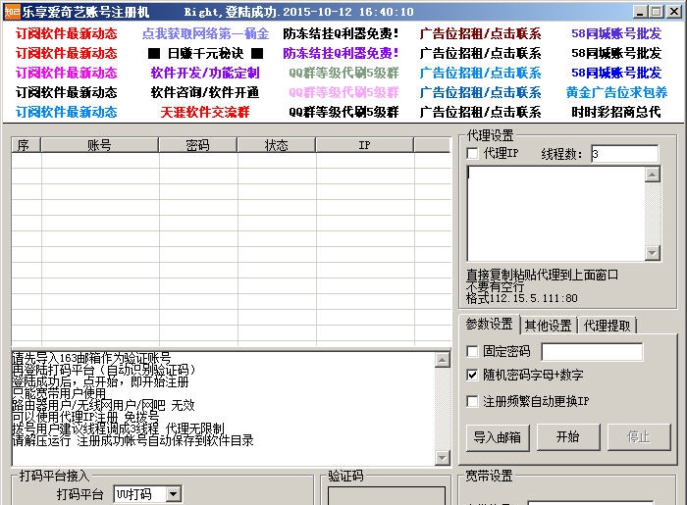Focus the 固定密码 text field
Screen dimensions: 687x505
point(592,352)
